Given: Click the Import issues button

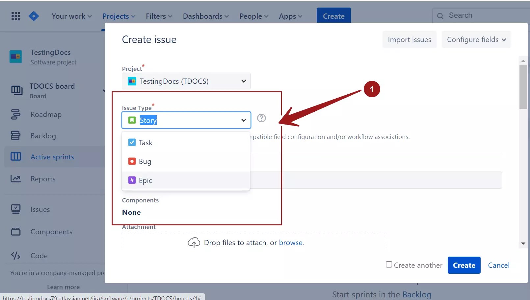Looking at the screenshot, I should point(409,39).
